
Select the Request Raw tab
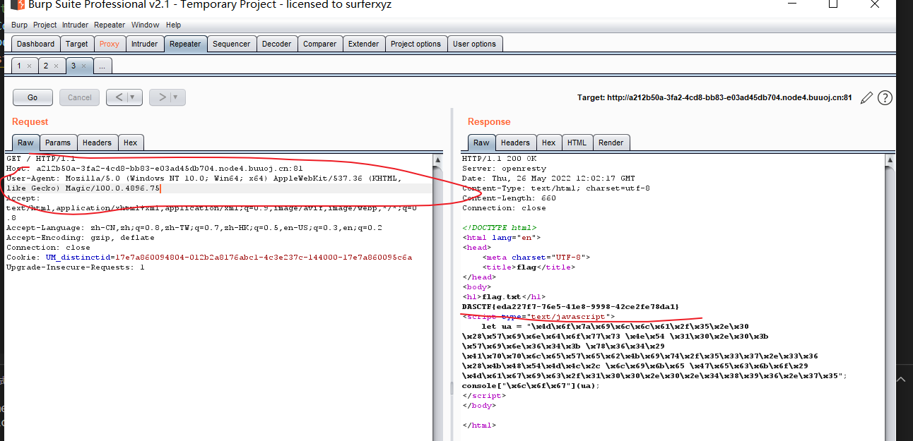25,143
